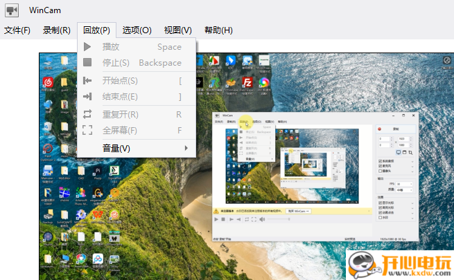
Task: Click Flash Optimizer desktop icon in preview
Action: tap(48, 149)
